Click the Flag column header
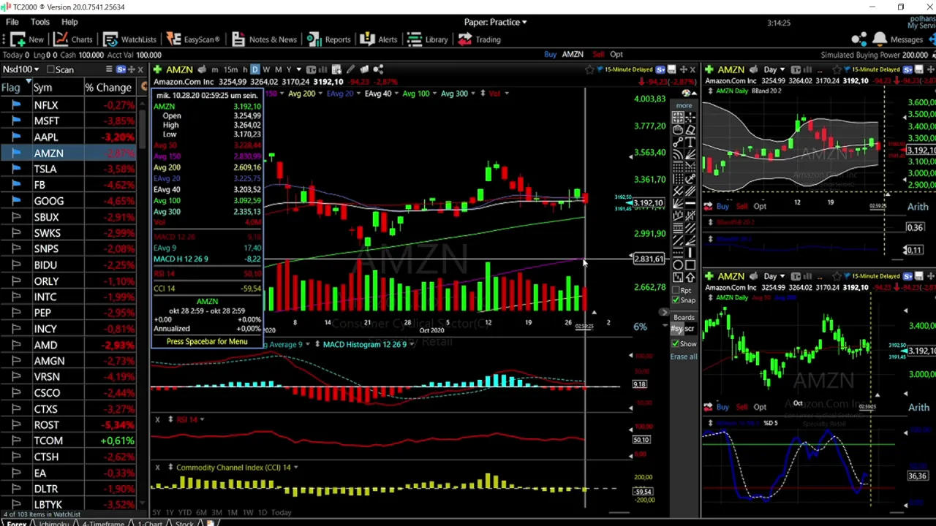936x526 pixels. tap(11, 88)
